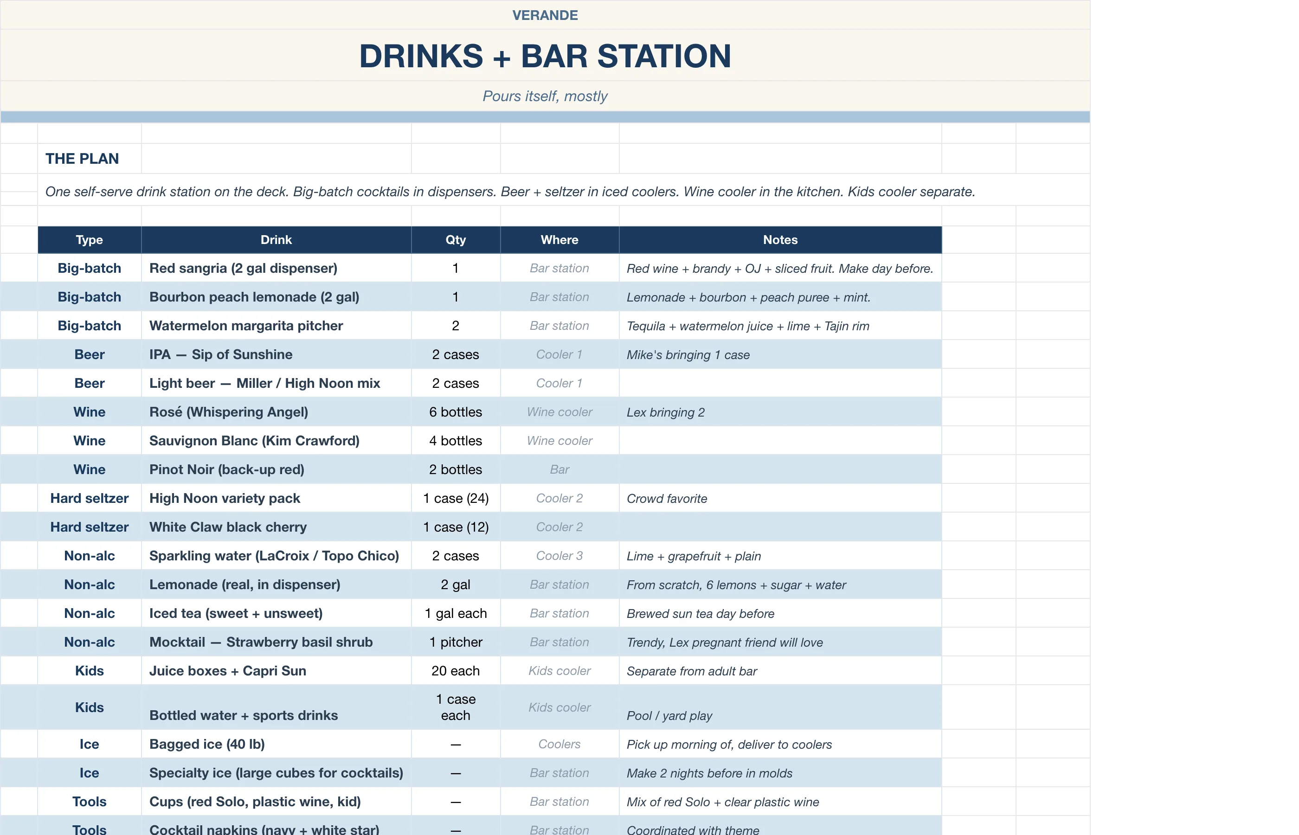
Task: Click the Drink column header
Action: [x=276, y=240]
